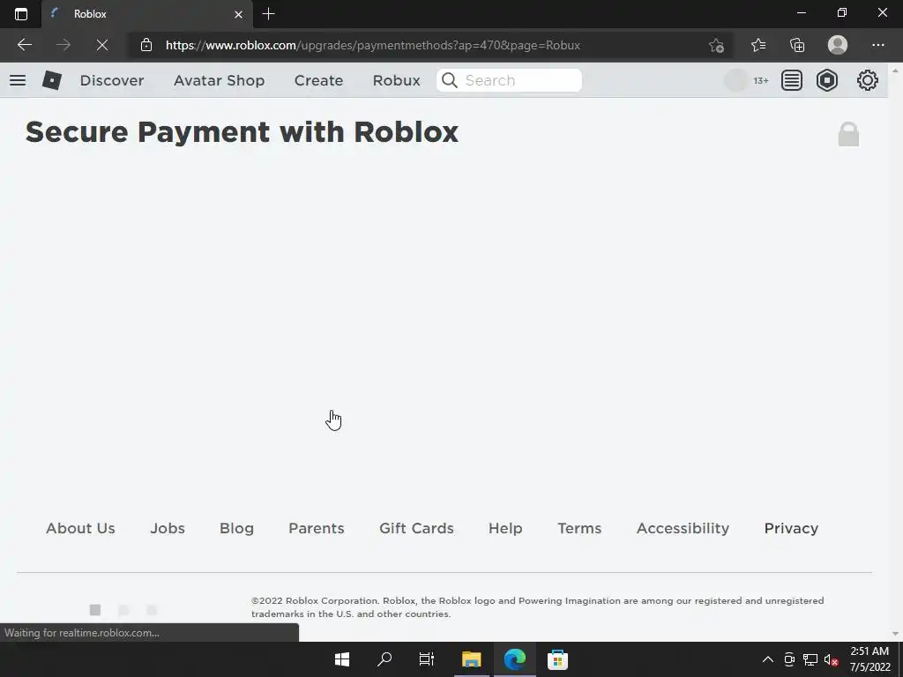The height and width of the screenshot is (677, 903).
Task: Open the Avatar Shop menu item
Action: pos(219,80)
